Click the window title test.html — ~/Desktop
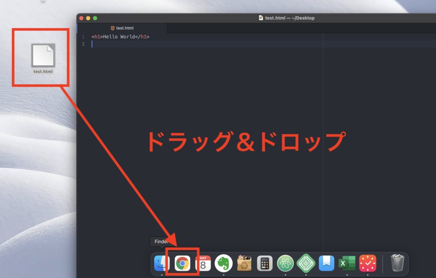The image size is (436, 278). pos(290,18)
